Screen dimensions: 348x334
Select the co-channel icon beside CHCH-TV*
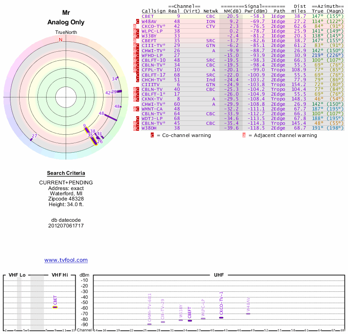(138, 80)
